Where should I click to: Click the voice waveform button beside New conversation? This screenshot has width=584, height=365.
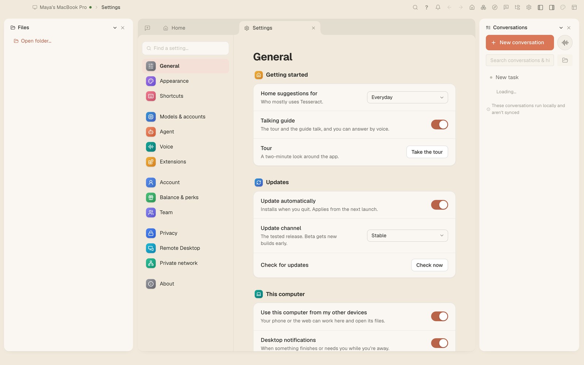point(565,43)
